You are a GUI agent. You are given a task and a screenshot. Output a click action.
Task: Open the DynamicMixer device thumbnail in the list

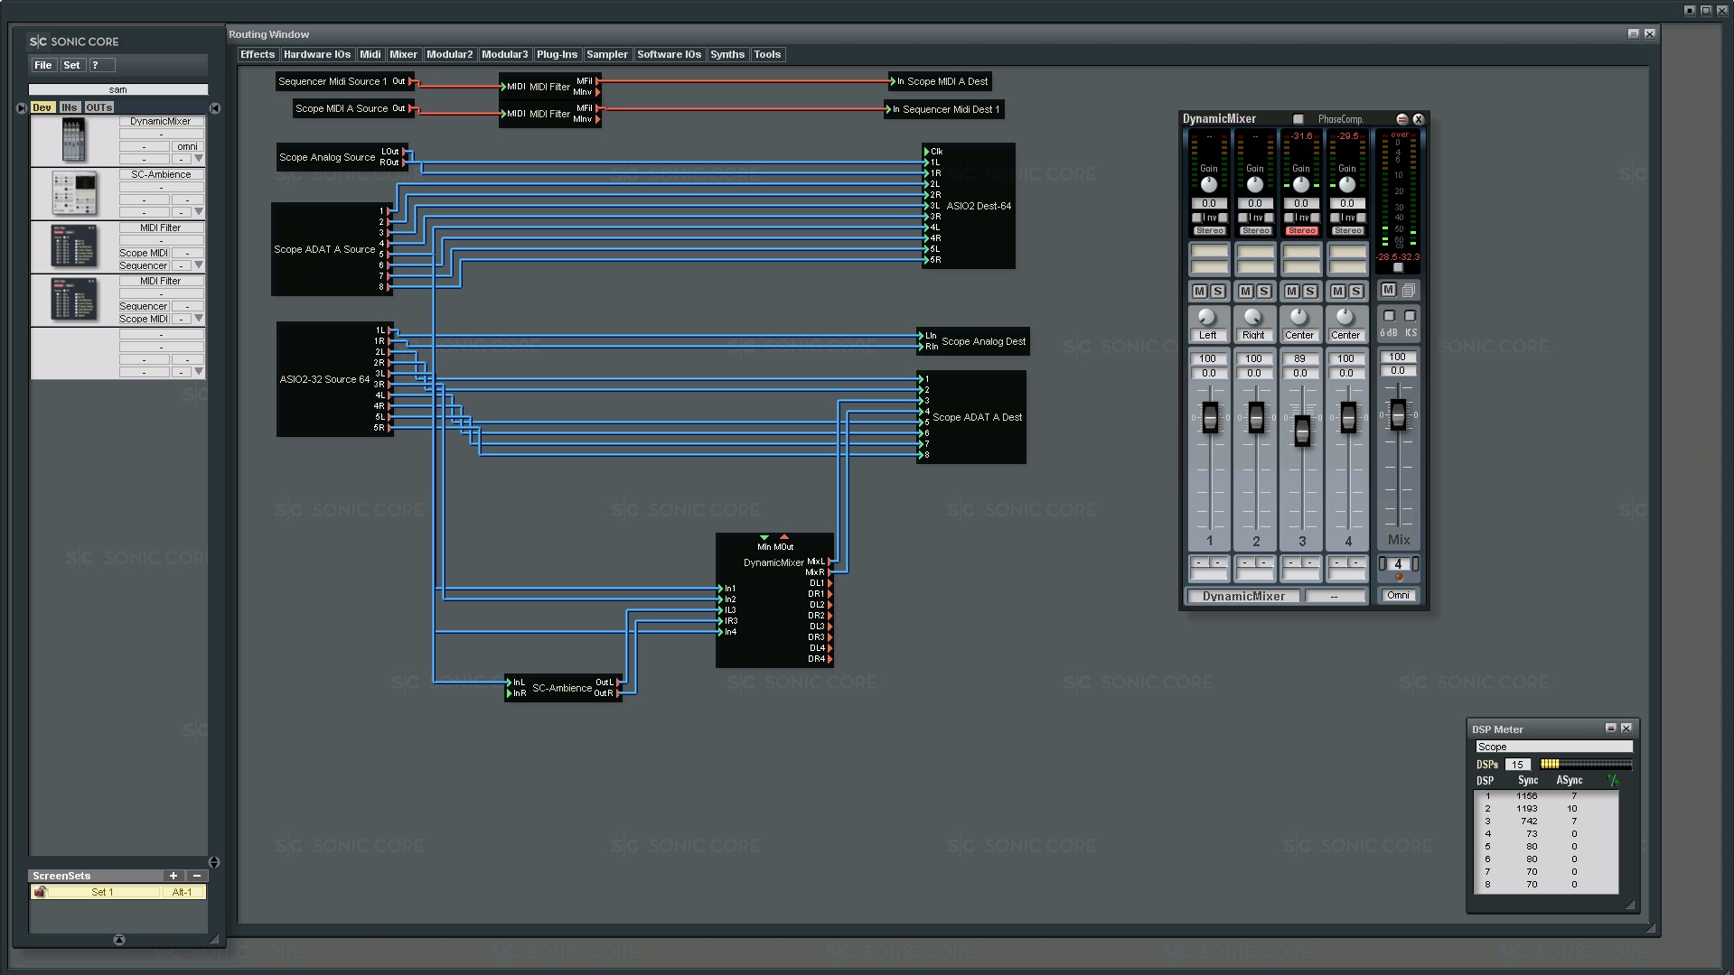click(73, 140)
